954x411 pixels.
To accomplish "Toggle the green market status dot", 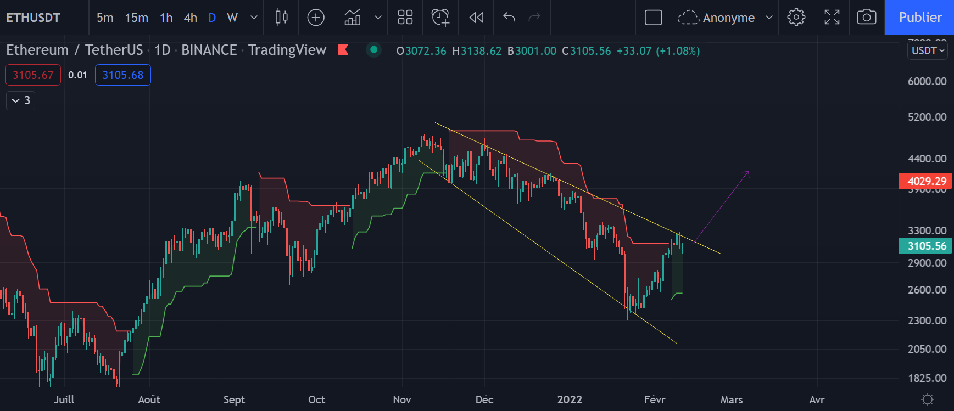I will coord(373,50).
